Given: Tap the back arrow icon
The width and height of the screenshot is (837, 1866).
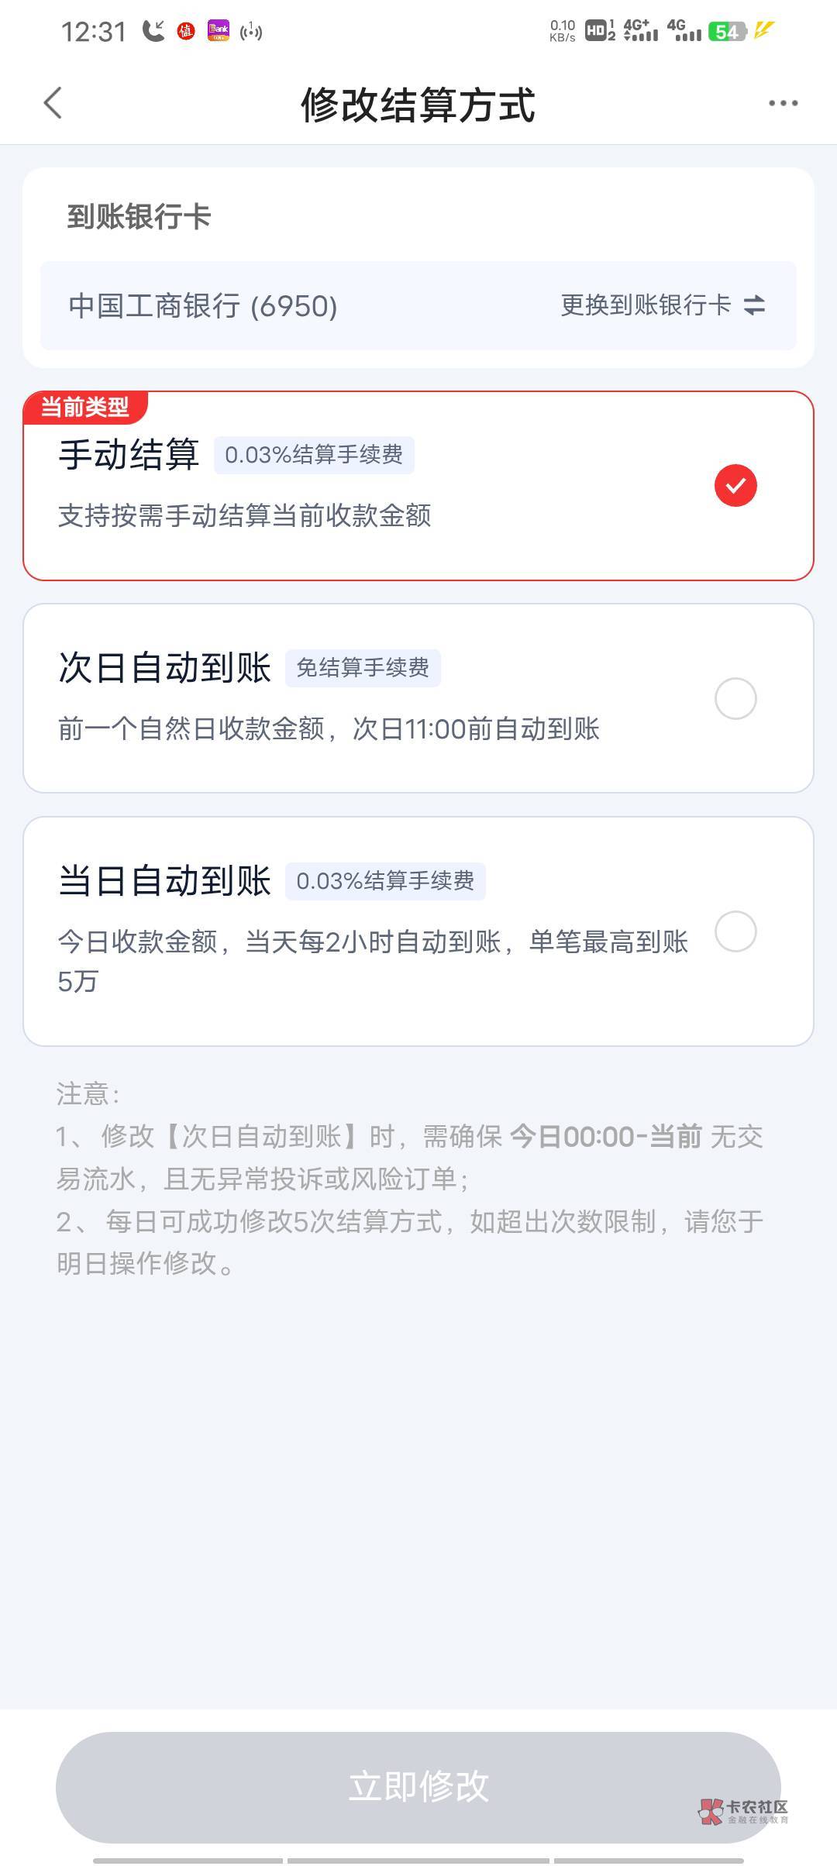Looking at the screenshot, I should point(53,103).
